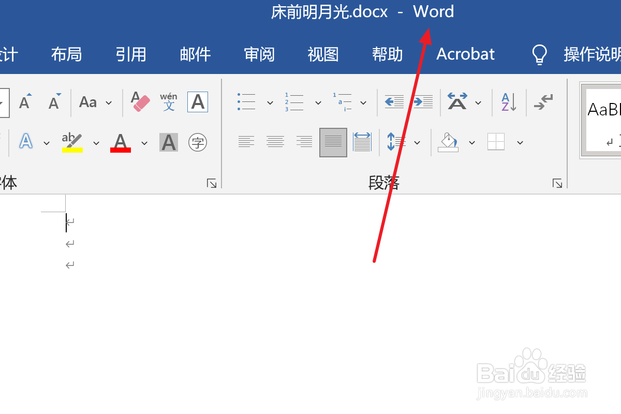The image size is (621, 414).
Task: Open the Paragraph dialog launcher
Action: 557,183
